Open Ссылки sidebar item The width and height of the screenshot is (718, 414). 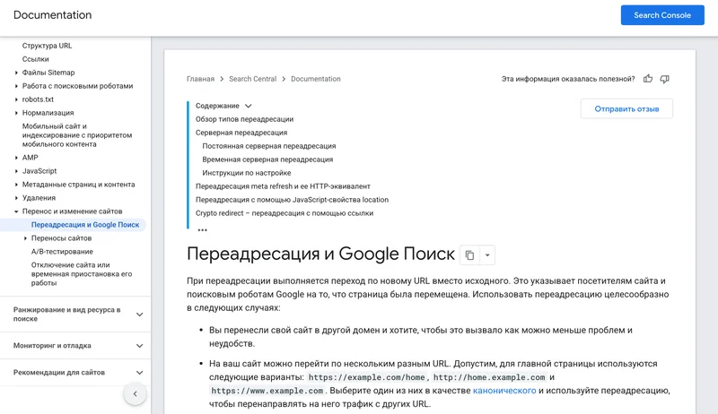(x=35, y=59)
